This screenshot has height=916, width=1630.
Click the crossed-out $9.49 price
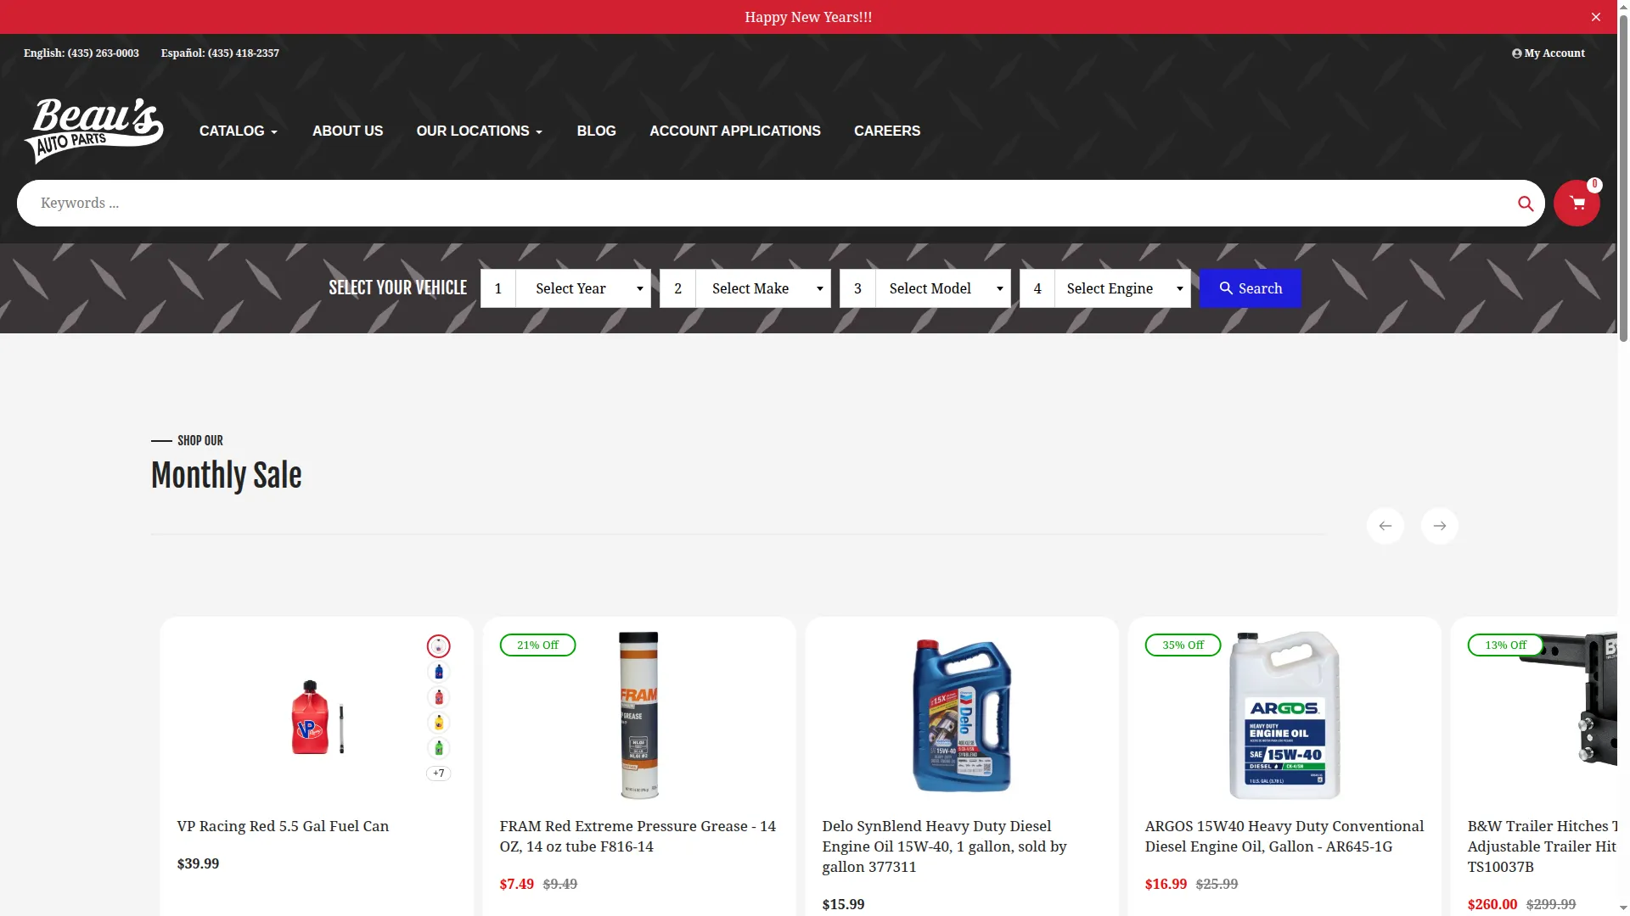560,884
